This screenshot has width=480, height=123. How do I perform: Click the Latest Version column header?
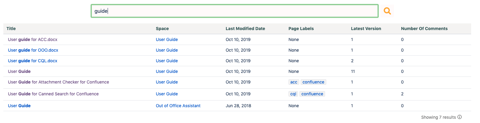366,29
